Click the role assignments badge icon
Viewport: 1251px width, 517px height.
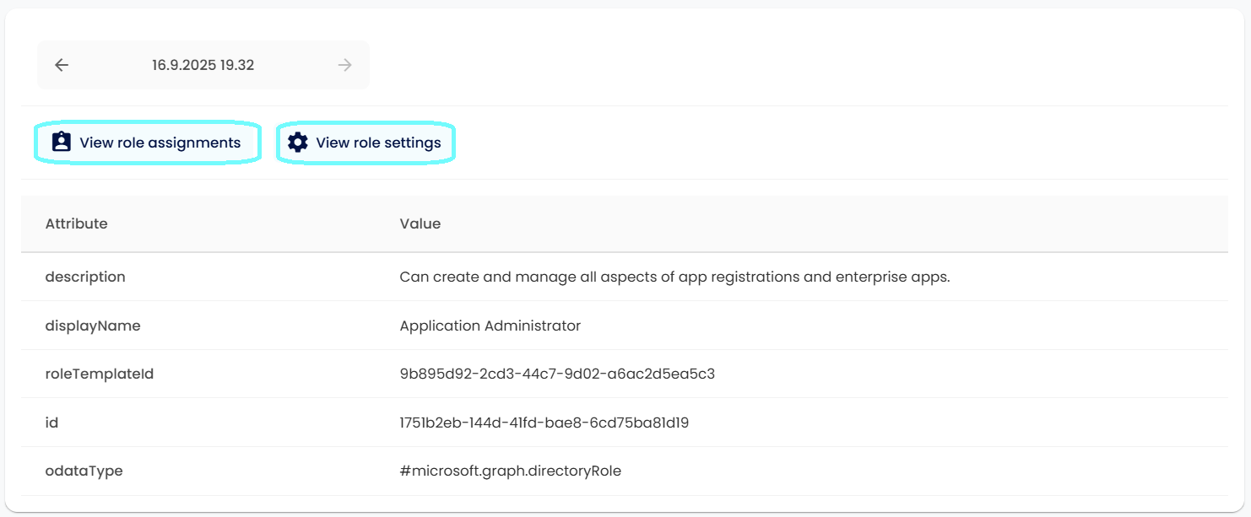click(61, 142)
